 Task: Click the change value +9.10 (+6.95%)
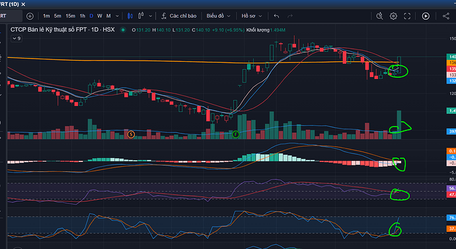228,30
